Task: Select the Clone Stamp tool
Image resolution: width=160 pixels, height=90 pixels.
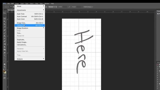Action: pyautogui.click(x=4, y=36)
